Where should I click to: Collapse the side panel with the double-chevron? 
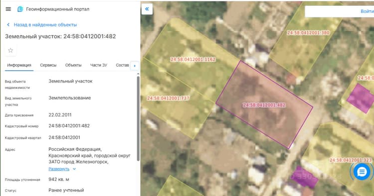(x=147, y=9)
